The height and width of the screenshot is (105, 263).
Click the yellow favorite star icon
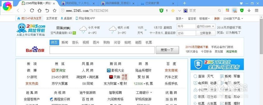pos(173,11)
